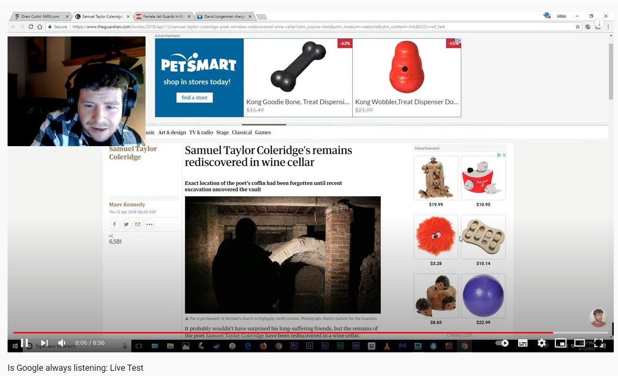The height and width of the screenshot is (376, 618).
Task: Launch VLC media player from taskbar
Action: (386, 346)
